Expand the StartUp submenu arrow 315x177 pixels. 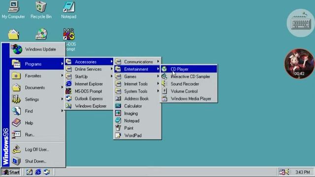pos(112,76)
